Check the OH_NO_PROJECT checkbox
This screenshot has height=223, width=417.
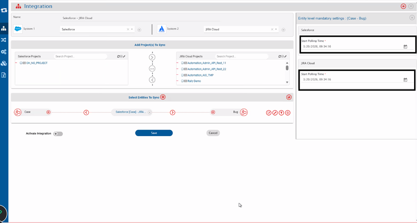[x=21, y=63]
